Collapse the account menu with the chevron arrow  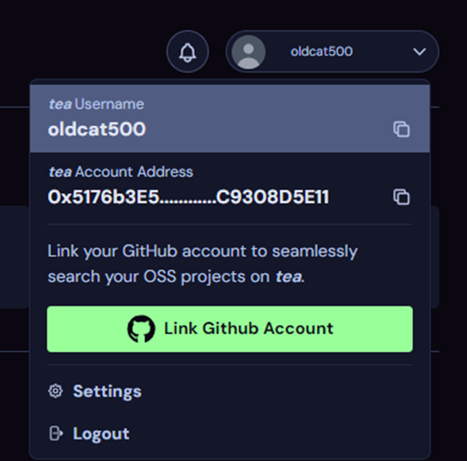[x=420, y=52]
